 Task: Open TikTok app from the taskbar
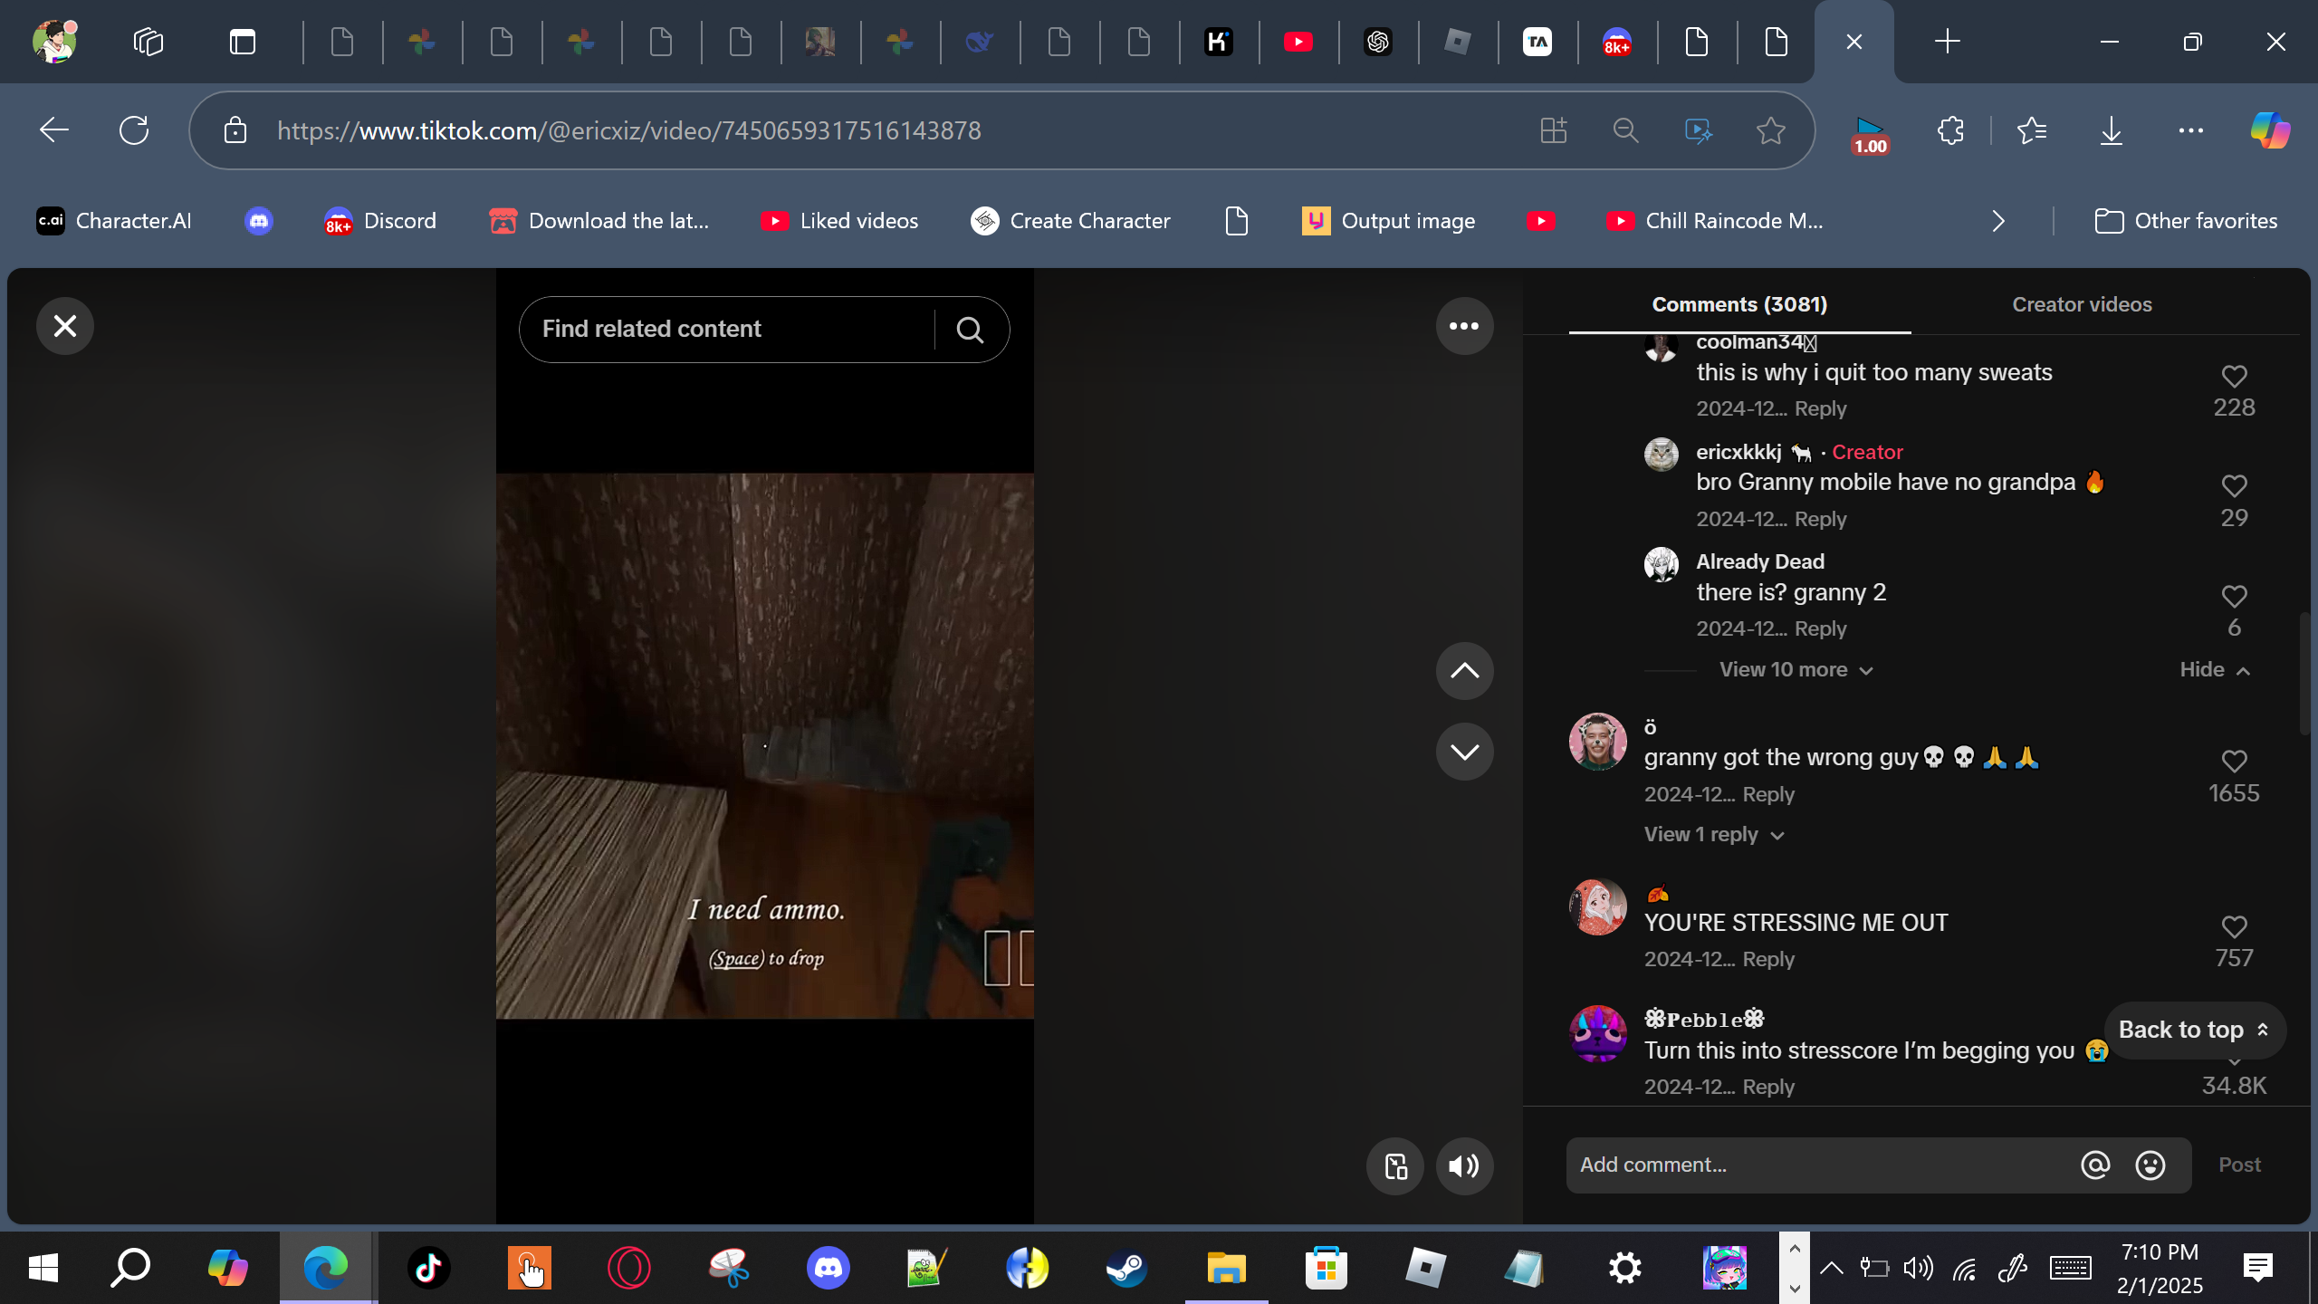click(428, 1268)
